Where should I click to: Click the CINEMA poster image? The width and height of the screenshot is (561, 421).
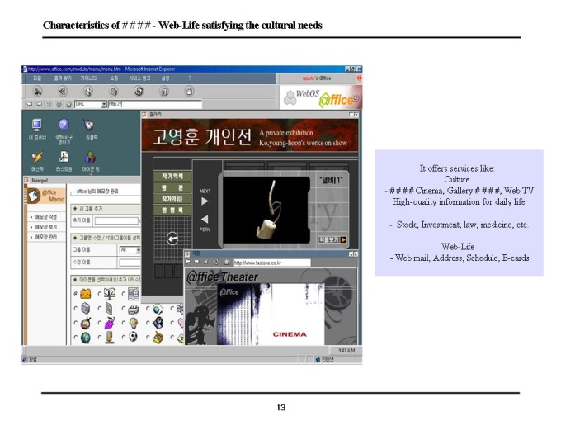[x=271, y=315]
